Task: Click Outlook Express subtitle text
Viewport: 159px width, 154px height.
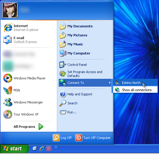Action: (25, 42)
